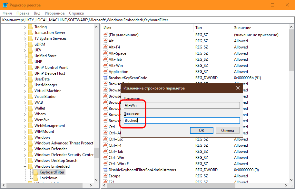Screen dimensions: 295x189
Task: Expand the UPnP Device Host node
Action: (x=25, y=73)
